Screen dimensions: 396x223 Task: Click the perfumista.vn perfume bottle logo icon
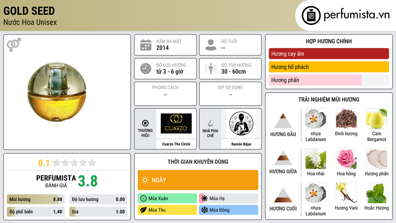[x=311, y=15]
